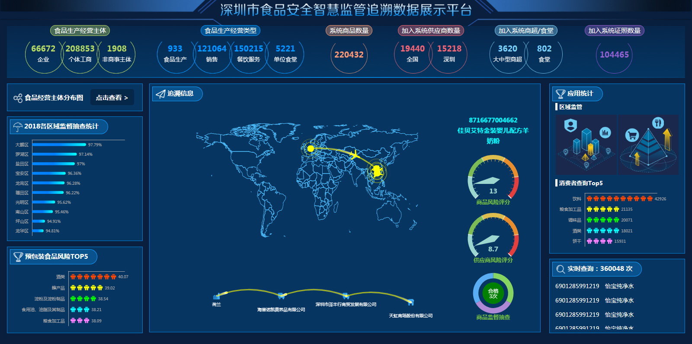
Task: Click the trophy icon beside 预包装食品风险TOP5
Action: point(18,257)
